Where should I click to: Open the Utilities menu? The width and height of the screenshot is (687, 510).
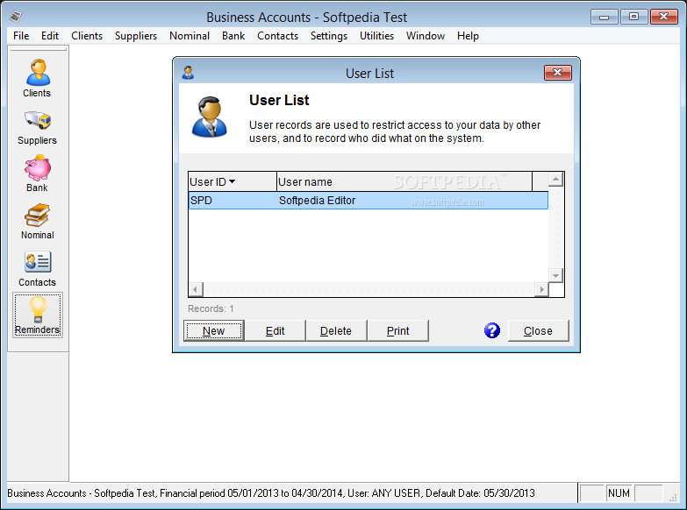376,36
